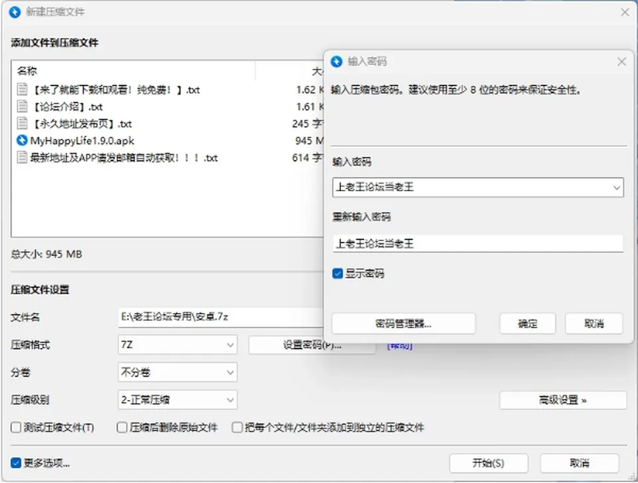Click the Bandizip logo in 新建压缩文件 title bar
Image resolution: width=638 pixels, height=483 pixels.
[15, 12]
